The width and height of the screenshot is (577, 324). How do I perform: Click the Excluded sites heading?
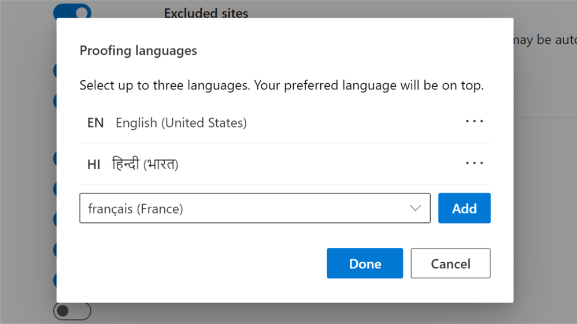click(206, 13)
